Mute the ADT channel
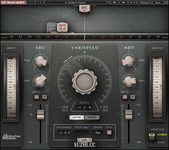The height and width of the screenshot is (150, 169). 125,97
